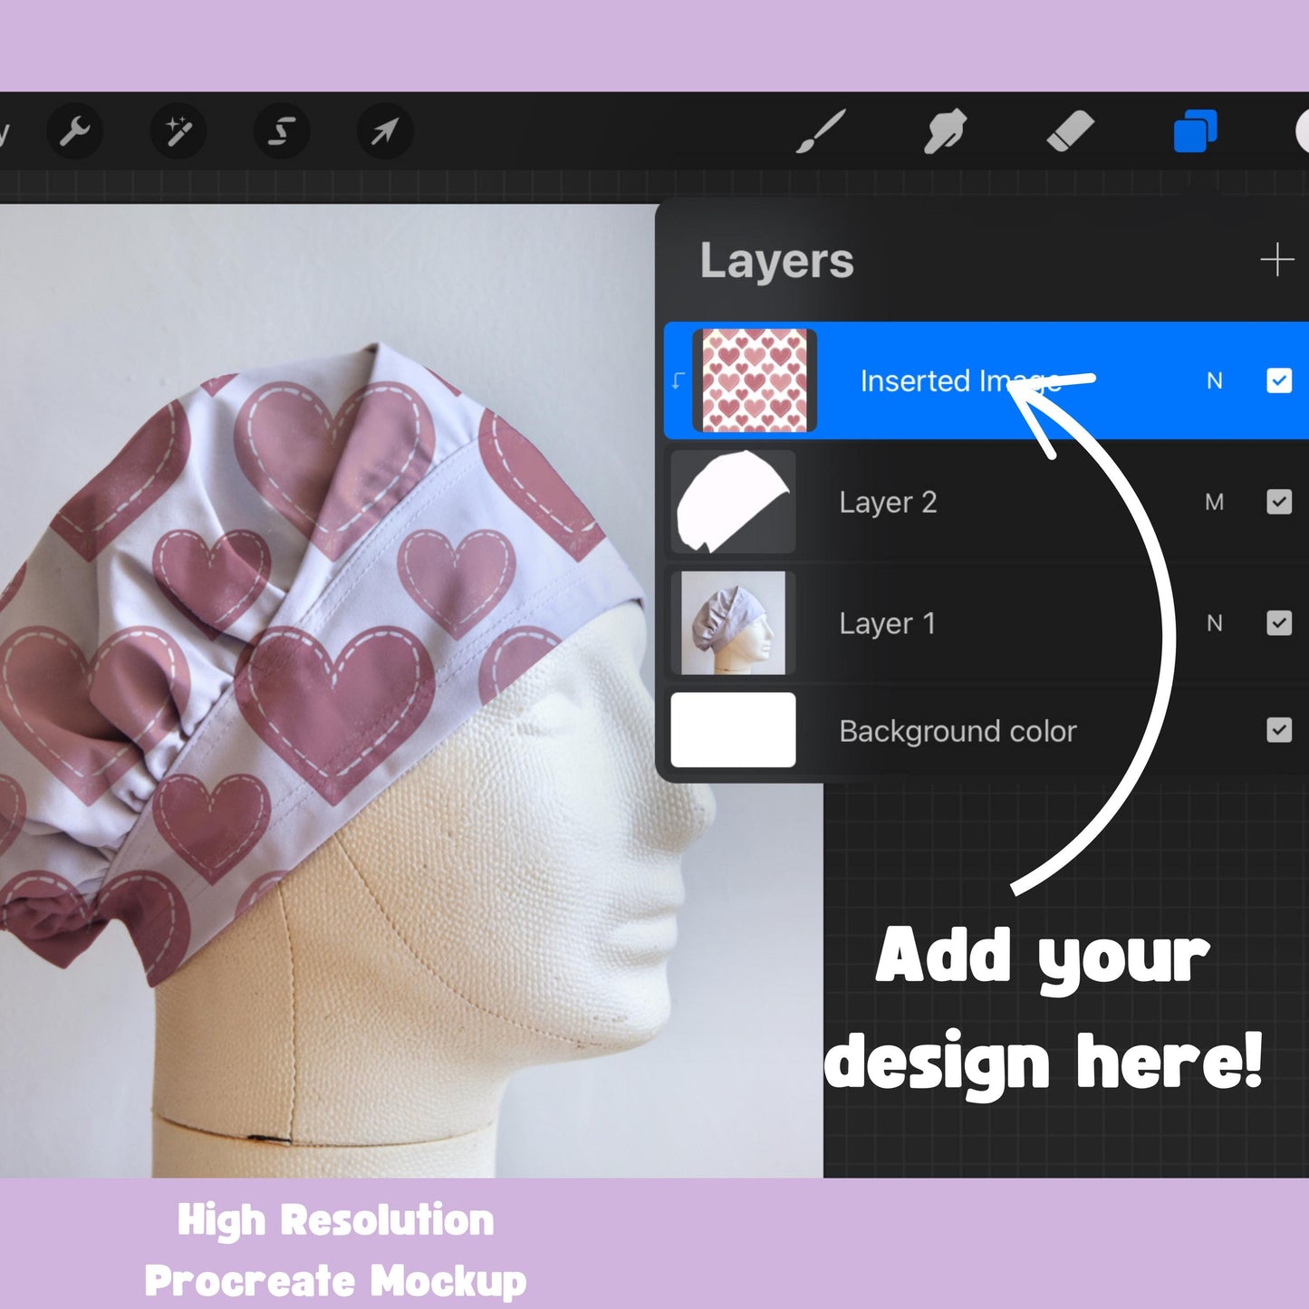Activate the Transform arrow tool
1309x1309 pixels.
pyautogui.click(x=384, y=130)
